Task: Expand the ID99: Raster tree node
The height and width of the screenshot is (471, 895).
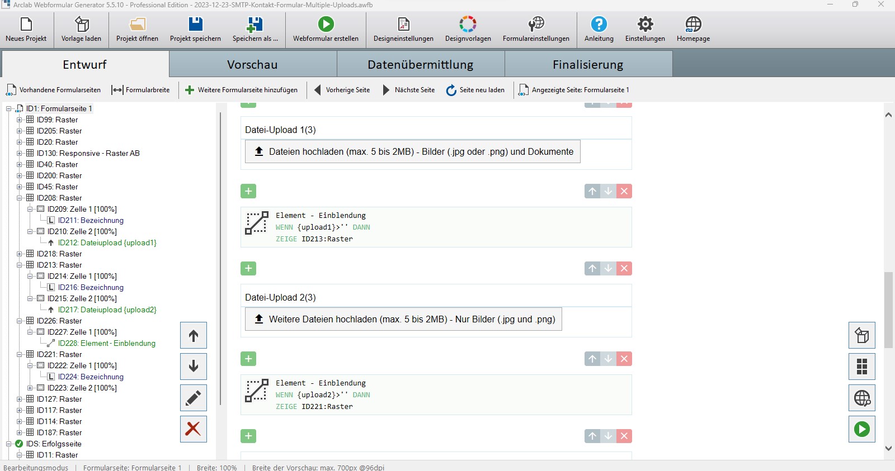Action: pos(20,120)
